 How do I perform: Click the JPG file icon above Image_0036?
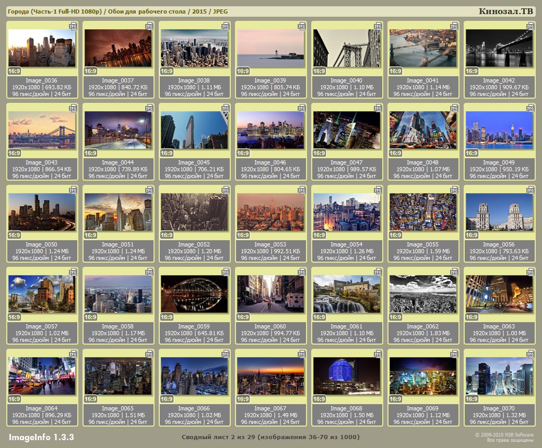click(x=73, y=26)
